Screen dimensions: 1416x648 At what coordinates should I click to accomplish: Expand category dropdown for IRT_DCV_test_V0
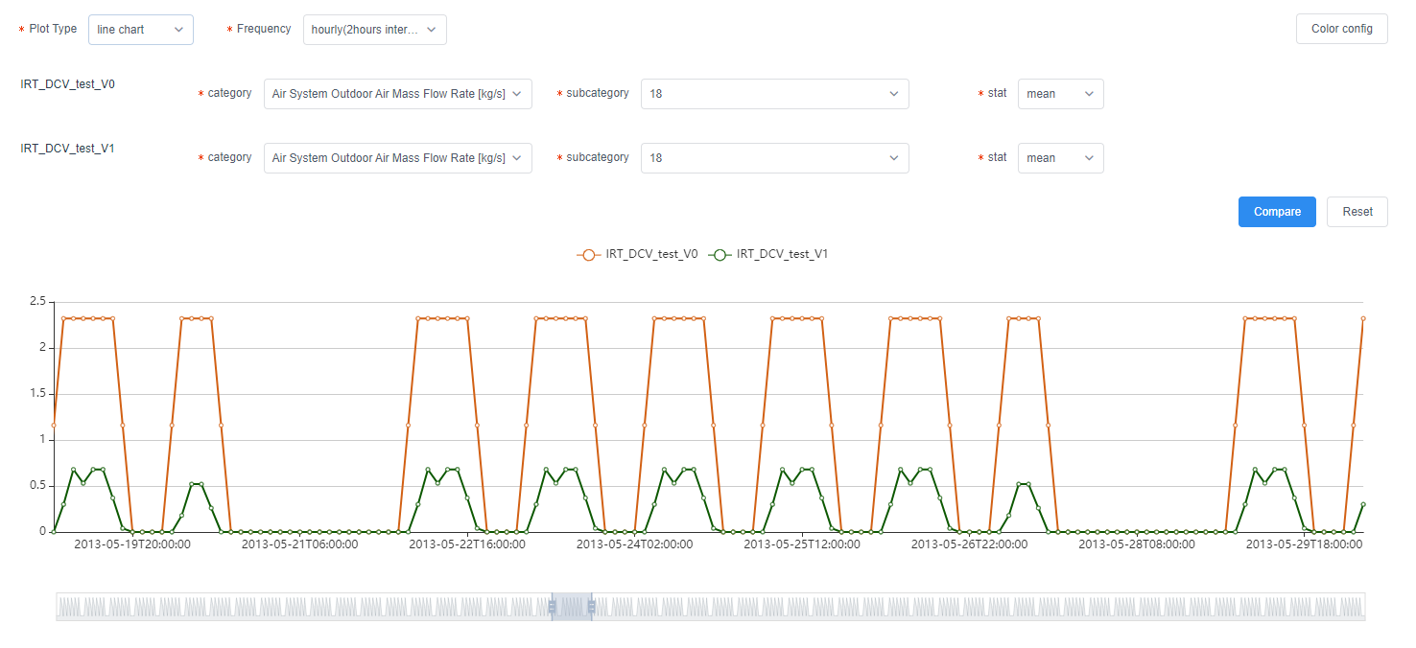pos(398,94)
